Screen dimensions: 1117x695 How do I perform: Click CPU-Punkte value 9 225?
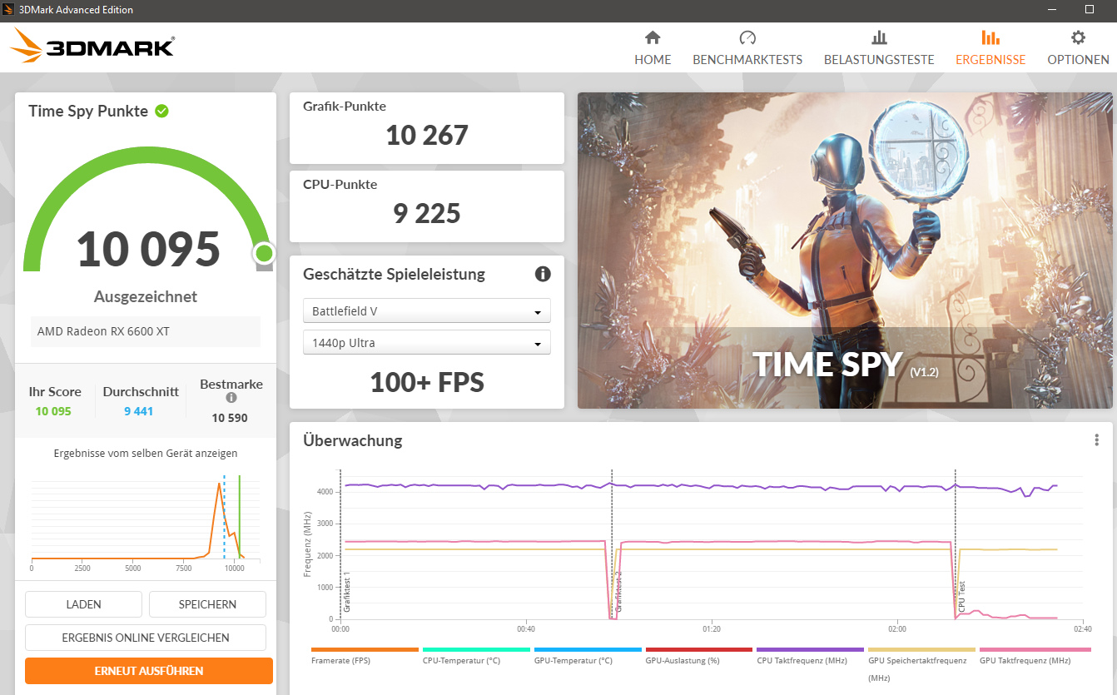pos(427,213)
